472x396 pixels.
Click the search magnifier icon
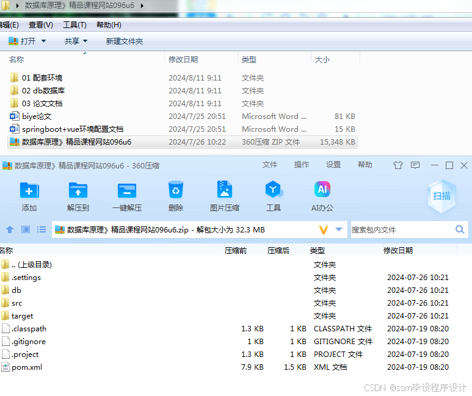[x=460, y=229]
